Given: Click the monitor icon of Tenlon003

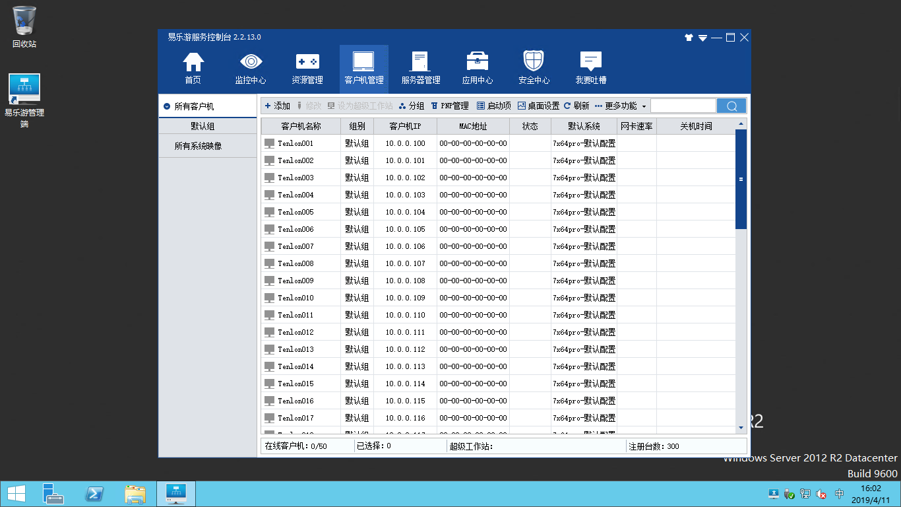Looking at the screenshot, I should pos(269,178).
